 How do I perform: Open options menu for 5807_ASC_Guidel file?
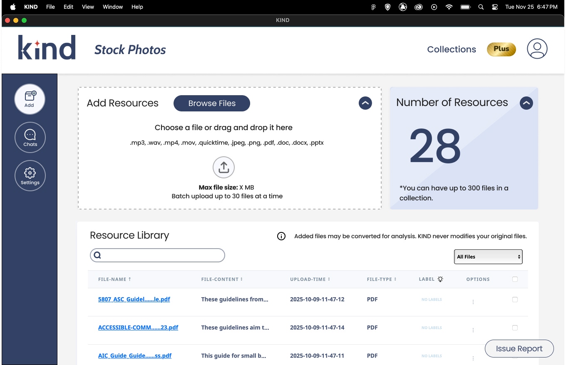[473, 302]
